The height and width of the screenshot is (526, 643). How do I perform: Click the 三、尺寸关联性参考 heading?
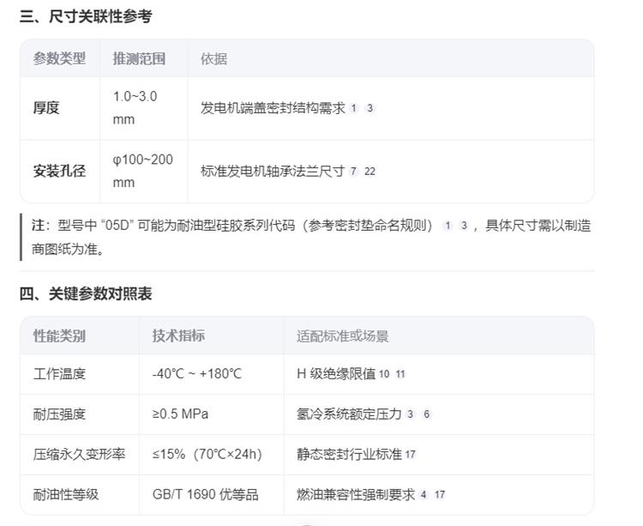[86, 16]
